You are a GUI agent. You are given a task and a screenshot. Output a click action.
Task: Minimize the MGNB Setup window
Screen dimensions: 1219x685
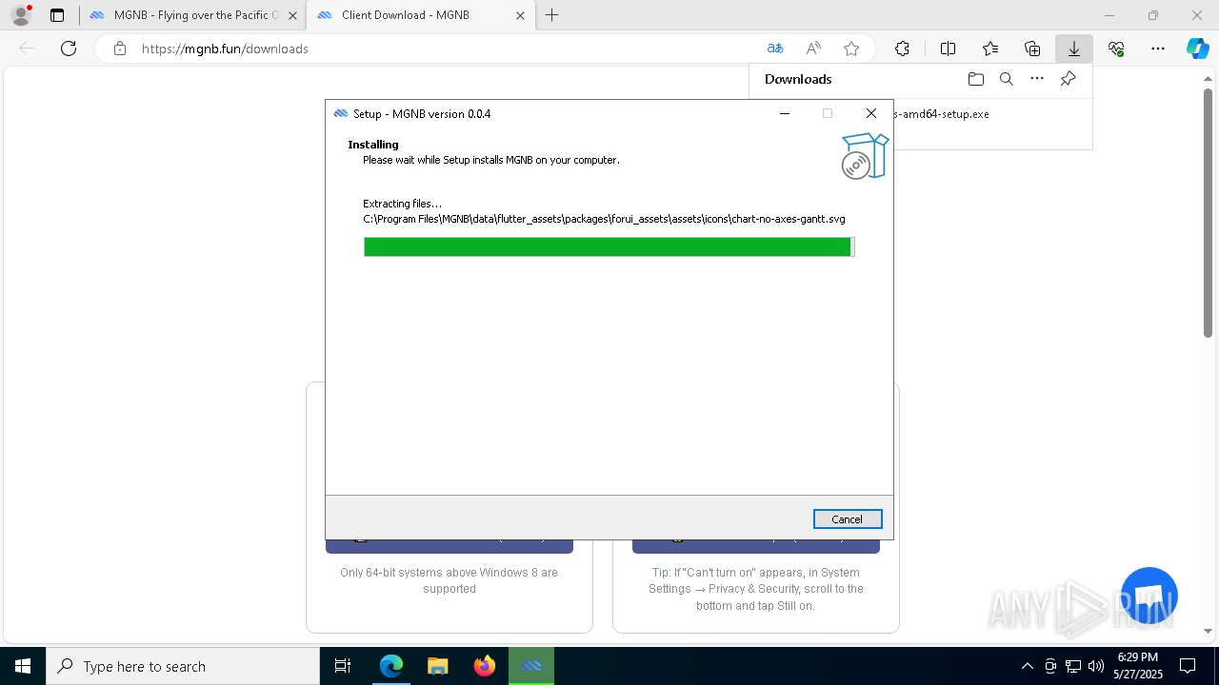(x=785, y=113)
